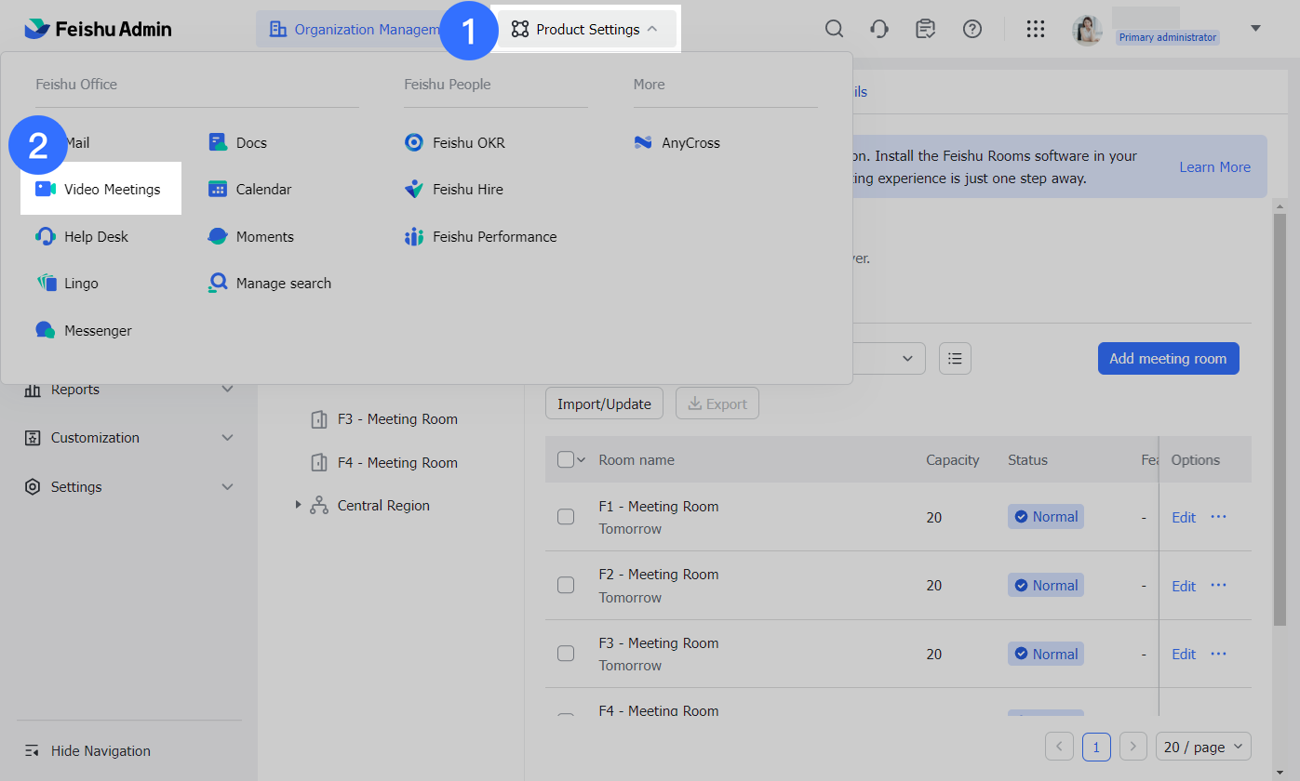Click the list view settings icon
Viewport: 1300px width, 781px height.
coord(956,358)
